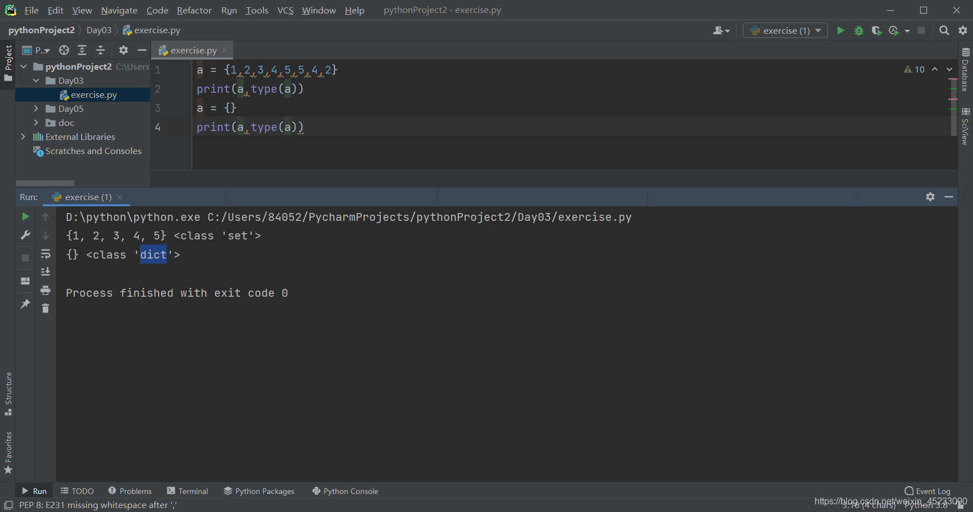
Task: Open Python Console tool window
Action: [345, 491]
